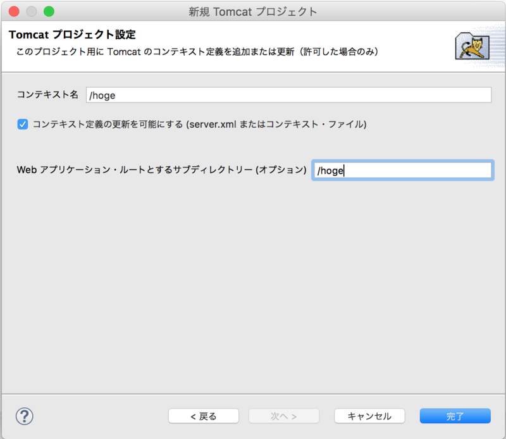
Task: Finish the wizard with 完了 button
Action: (455, 416)
